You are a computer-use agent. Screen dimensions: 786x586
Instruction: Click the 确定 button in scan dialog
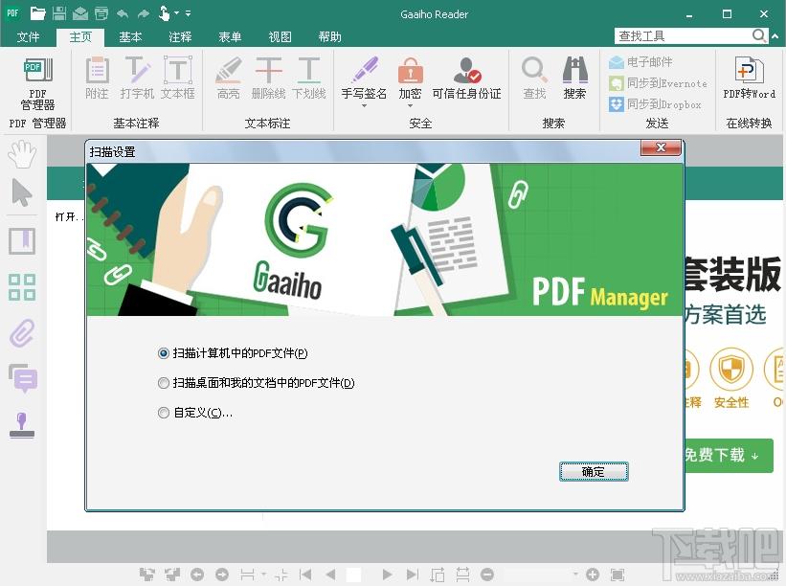click(594, 472)
